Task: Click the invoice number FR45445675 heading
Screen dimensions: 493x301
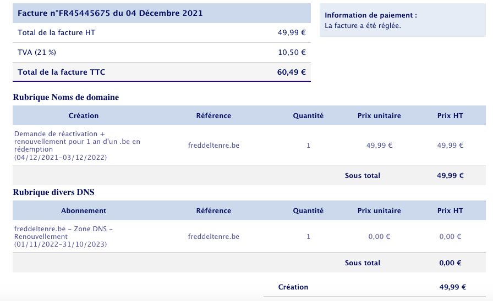Action: (x=110, y=13)
